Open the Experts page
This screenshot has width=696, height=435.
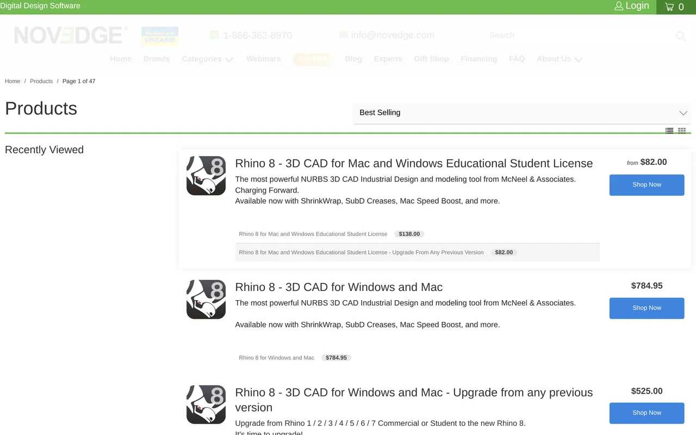pos(388,59)
